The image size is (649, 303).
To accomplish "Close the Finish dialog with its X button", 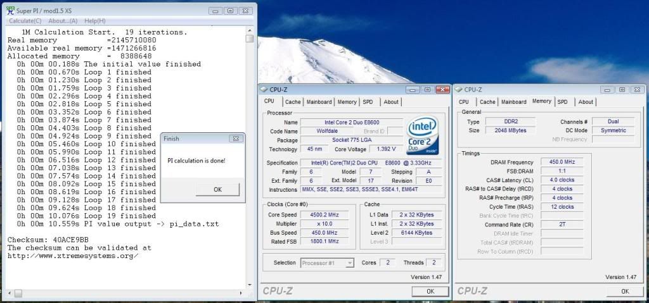I will click(x=237, y=138).
